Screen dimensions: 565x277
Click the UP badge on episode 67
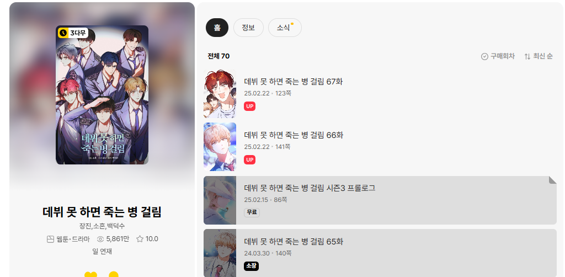click(250, 106)
